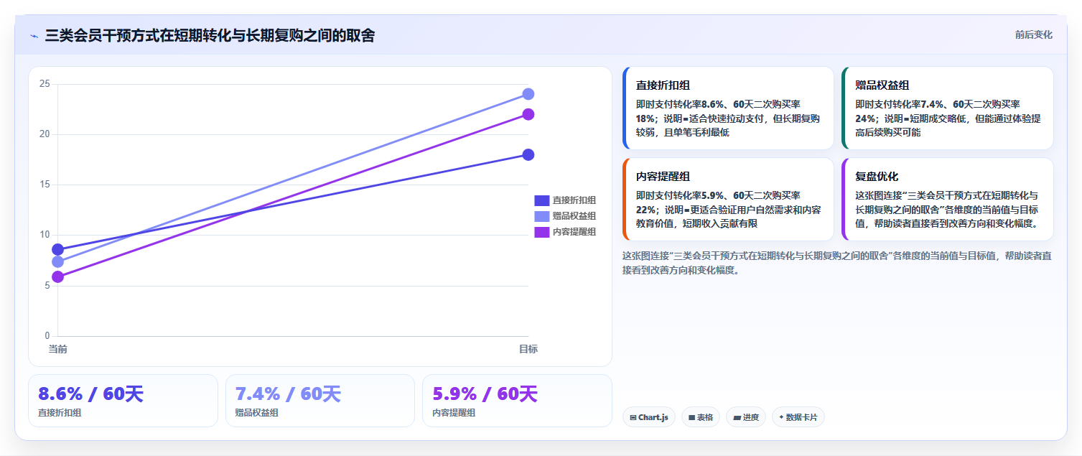The height and width of the screenshot is (456, 1082).
Task: Click 内容提醒组 legend label text
Action: 574,232
